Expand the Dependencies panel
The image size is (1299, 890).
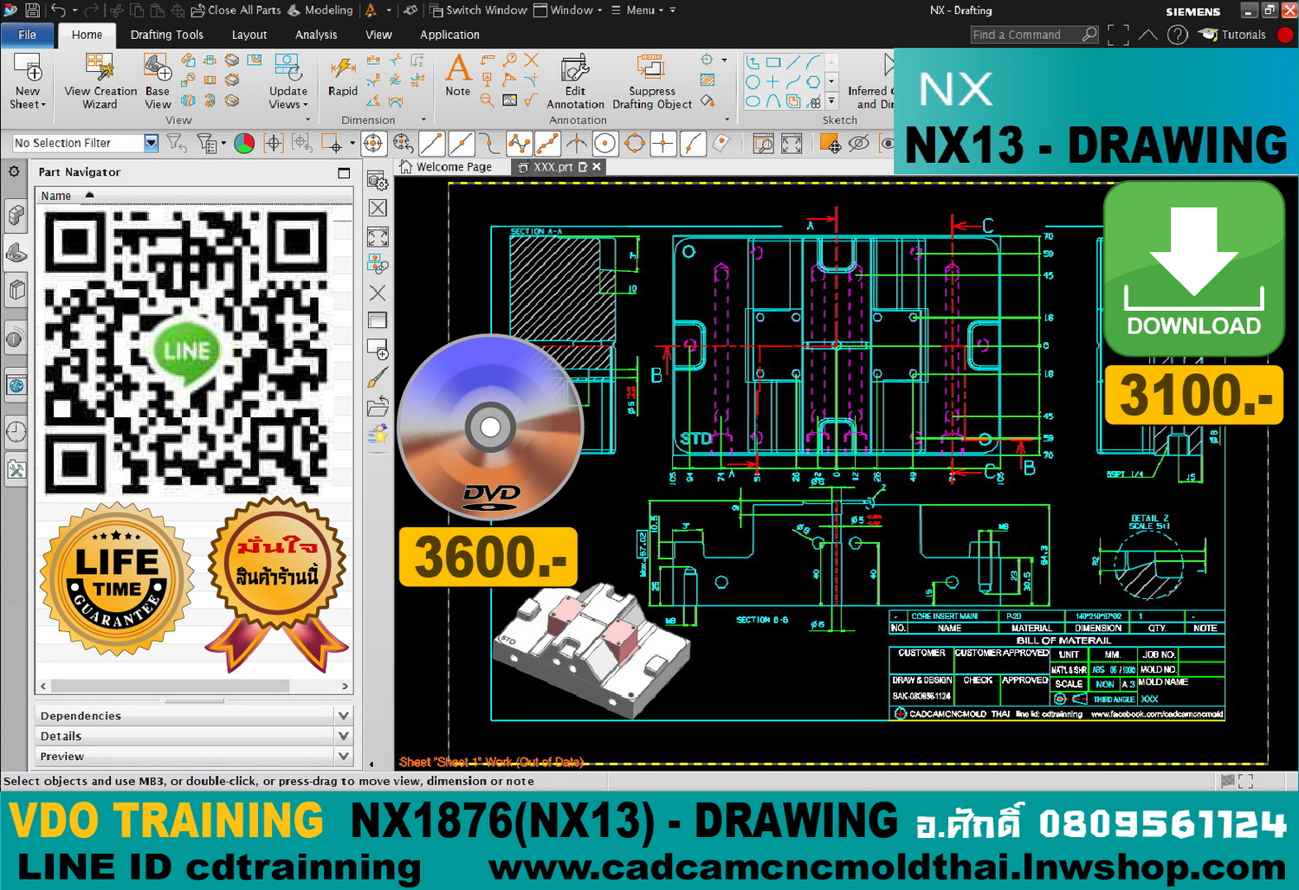pyautogui.click(x=344, y=716)
